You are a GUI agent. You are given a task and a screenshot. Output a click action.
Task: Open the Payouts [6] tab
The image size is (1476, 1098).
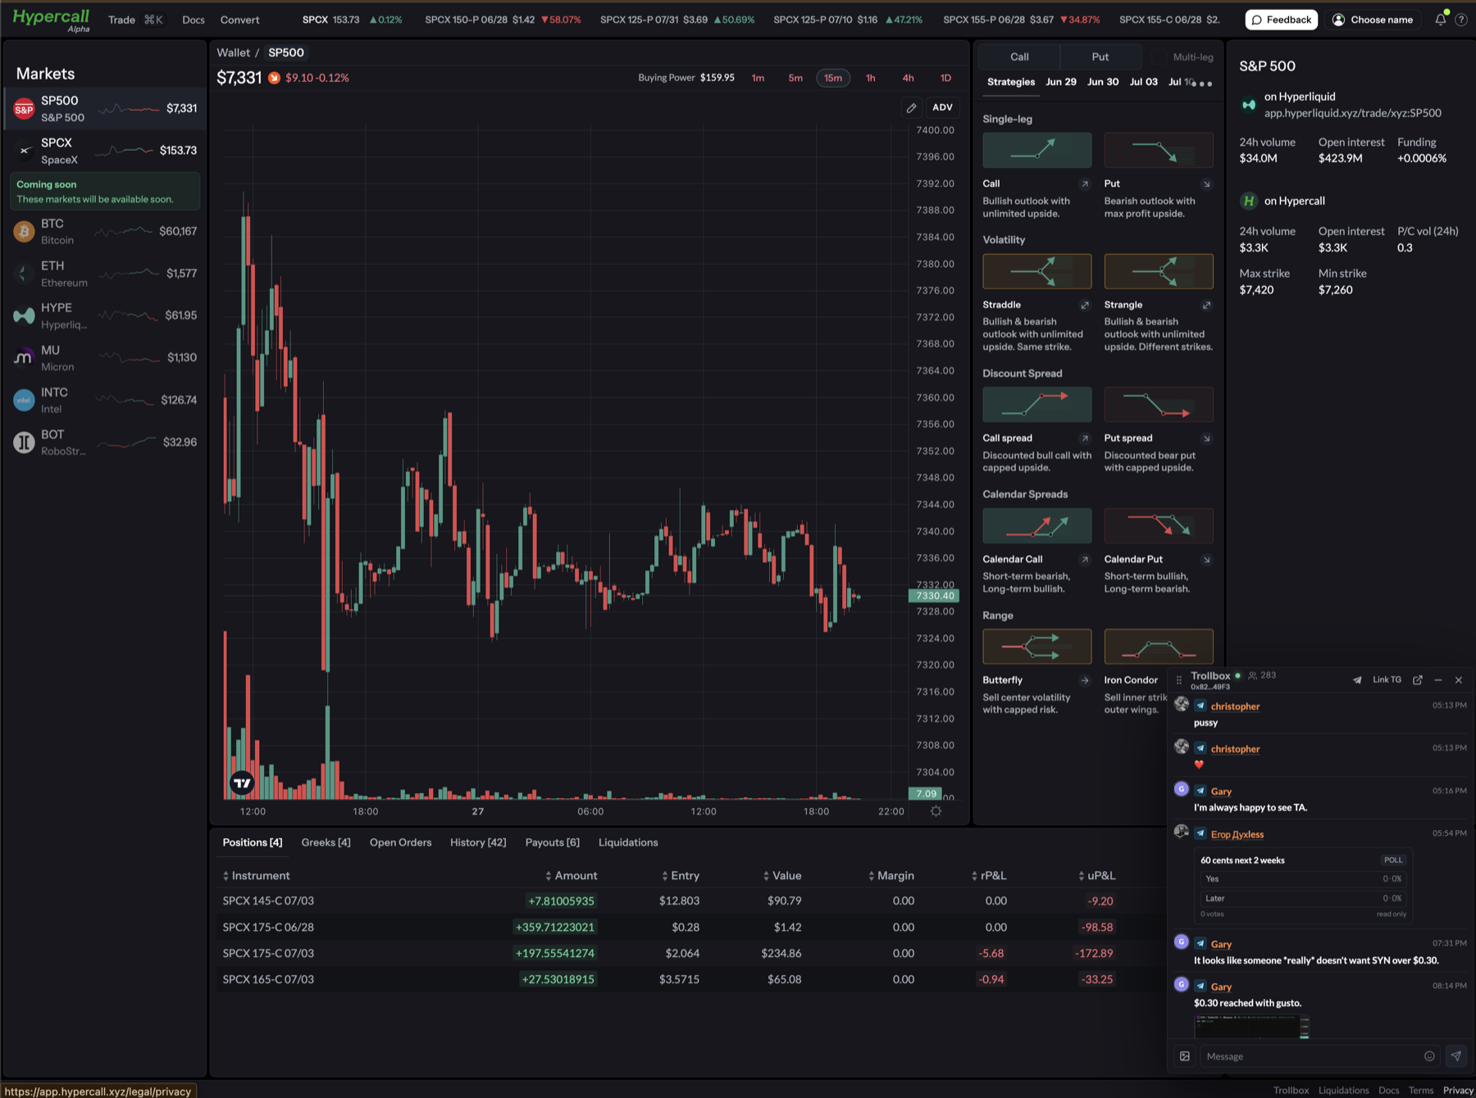coord(552,842)
